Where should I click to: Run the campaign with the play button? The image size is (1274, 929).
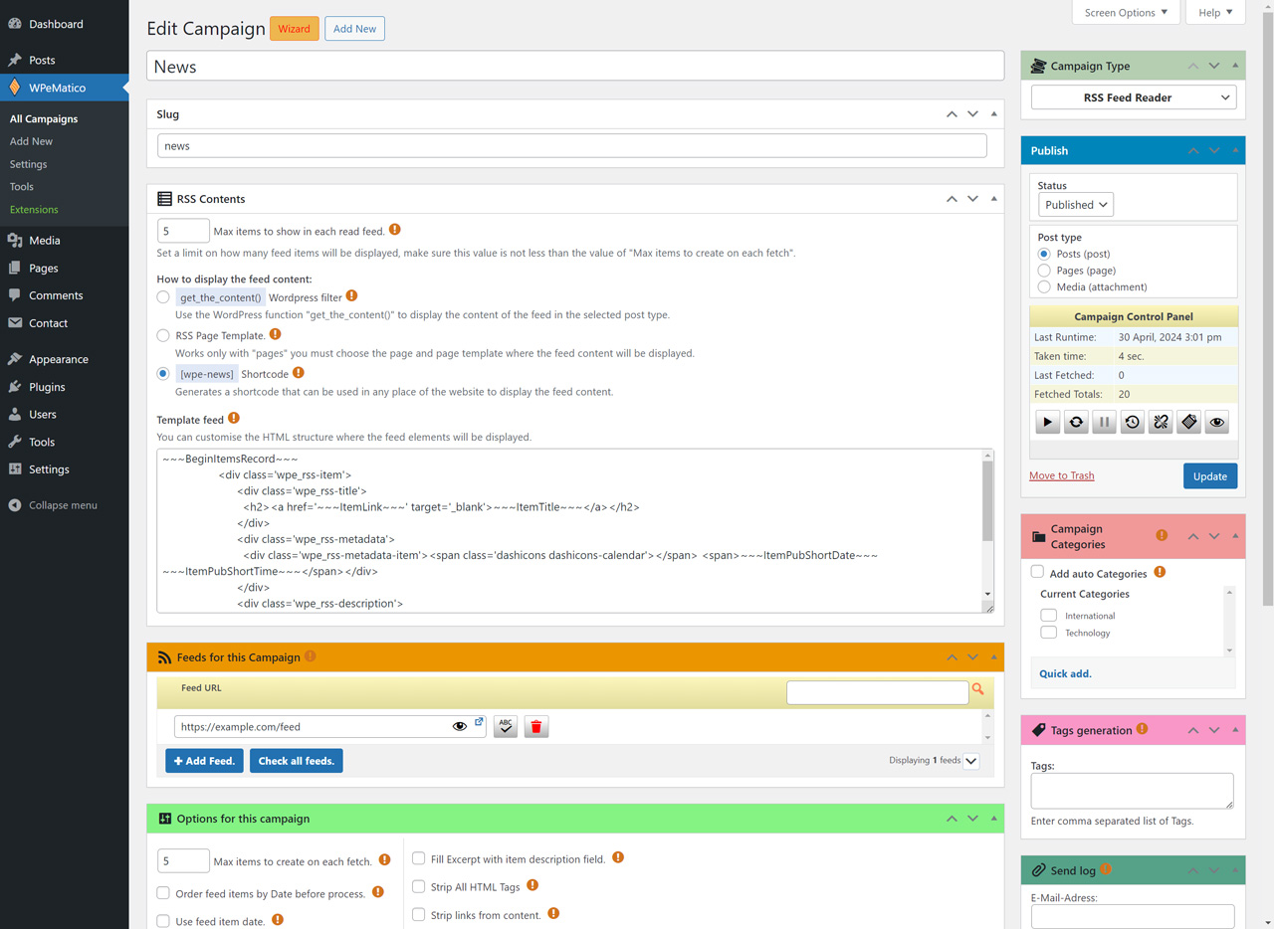1047,423
